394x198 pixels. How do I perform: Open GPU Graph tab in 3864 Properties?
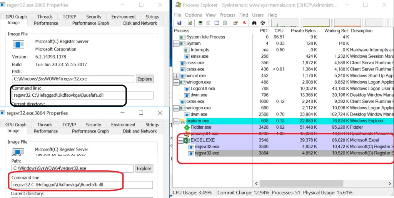16,124
